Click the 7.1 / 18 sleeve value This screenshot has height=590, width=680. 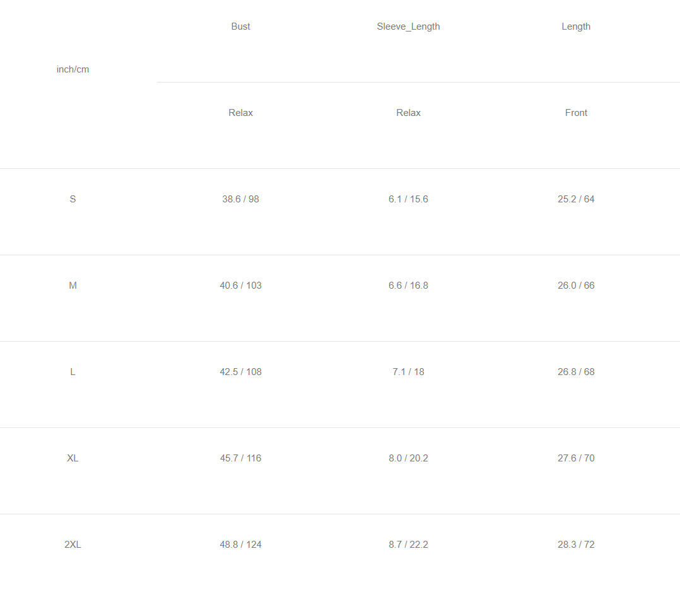coord(409,372)
